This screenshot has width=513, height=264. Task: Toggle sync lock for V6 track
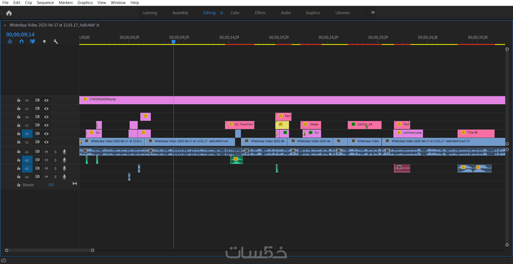[x=37, y=100]
